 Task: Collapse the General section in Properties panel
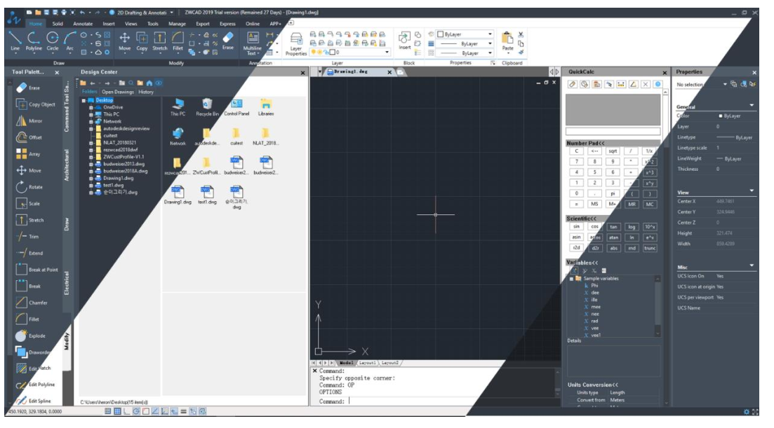(x=752, y=105)
